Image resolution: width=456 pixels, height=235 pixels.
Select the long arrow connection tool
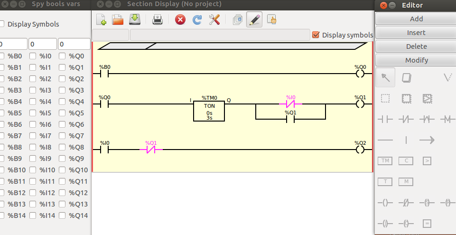click(427, 140)
